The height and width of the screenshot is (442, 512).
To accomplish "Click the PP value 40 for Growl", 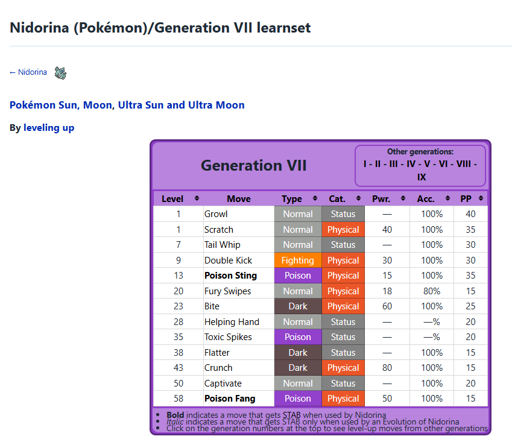I will point(470,214).
